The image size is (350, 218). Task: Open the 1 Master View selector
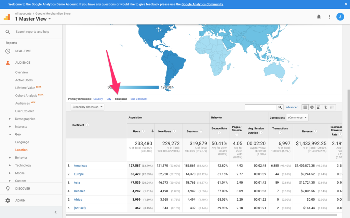click(x=33, y=19)
